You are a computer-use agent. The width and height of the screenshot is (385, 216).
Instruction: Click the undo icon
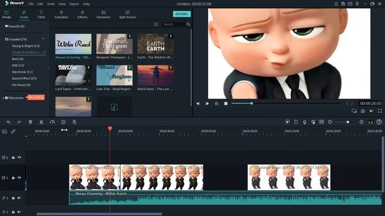click(8, 122)
